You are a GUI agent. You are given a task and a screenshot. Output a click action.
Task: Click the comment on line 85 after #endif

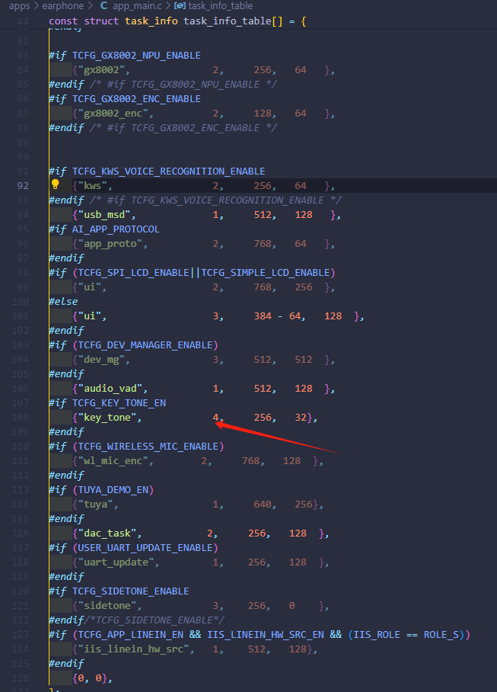183,84
